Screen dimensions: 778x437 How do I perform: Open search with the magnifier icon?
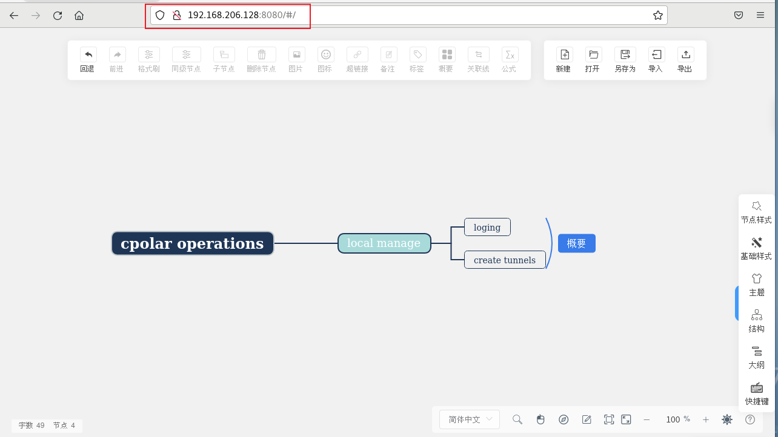(517, 419)
